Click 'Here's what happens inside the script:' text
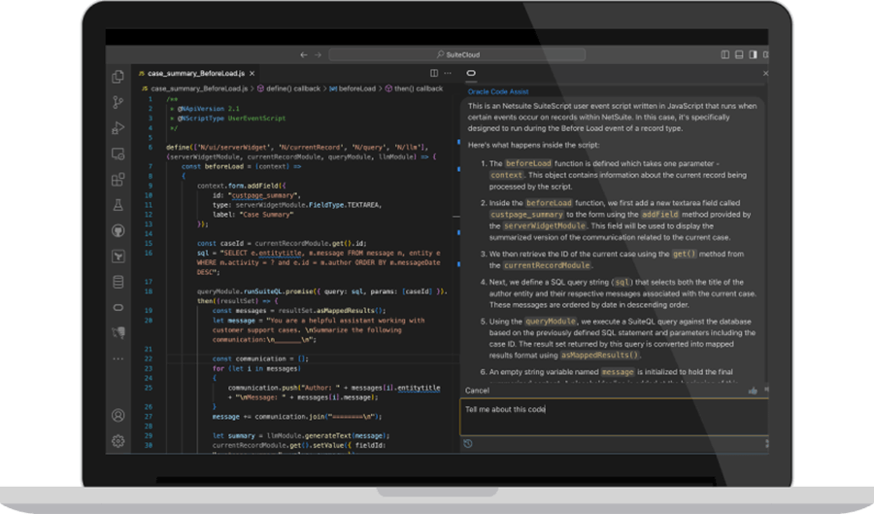The image size is (874, 514). (x=533, y=145)
